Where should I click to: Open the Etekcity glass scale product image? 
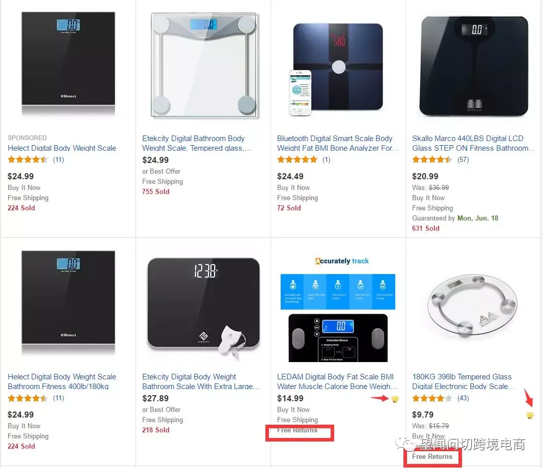tap(204, 65)
